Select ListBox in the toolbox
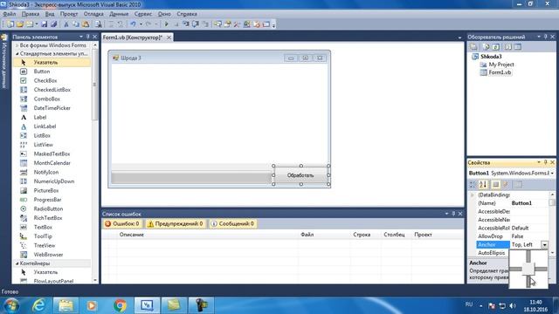This screenshot has width=559, height=314. click(x=52, y=136)
